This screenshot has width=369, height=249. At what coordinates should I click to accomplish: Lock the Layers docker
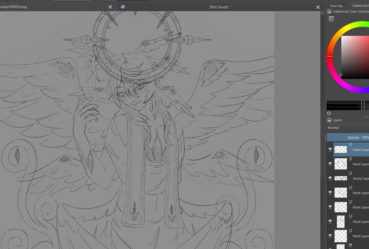click(x=329, y=120)
